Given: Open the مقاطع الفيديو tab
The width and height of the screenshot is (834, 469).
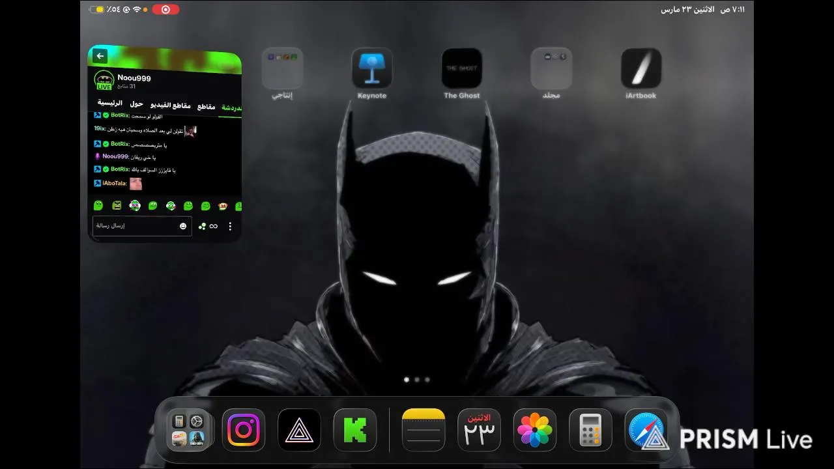Looking at the screenshot, I should click(170, 105).
